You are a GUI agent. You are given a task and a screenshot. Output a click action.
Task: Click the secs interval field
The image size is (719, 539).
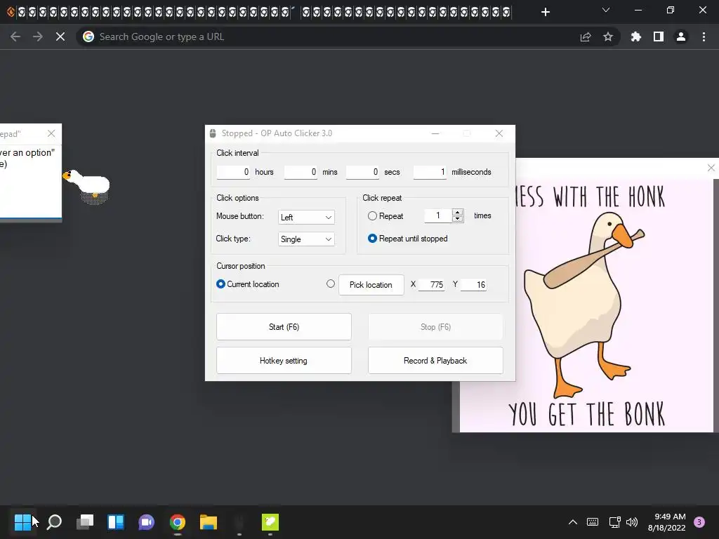[x=363, y=172]
